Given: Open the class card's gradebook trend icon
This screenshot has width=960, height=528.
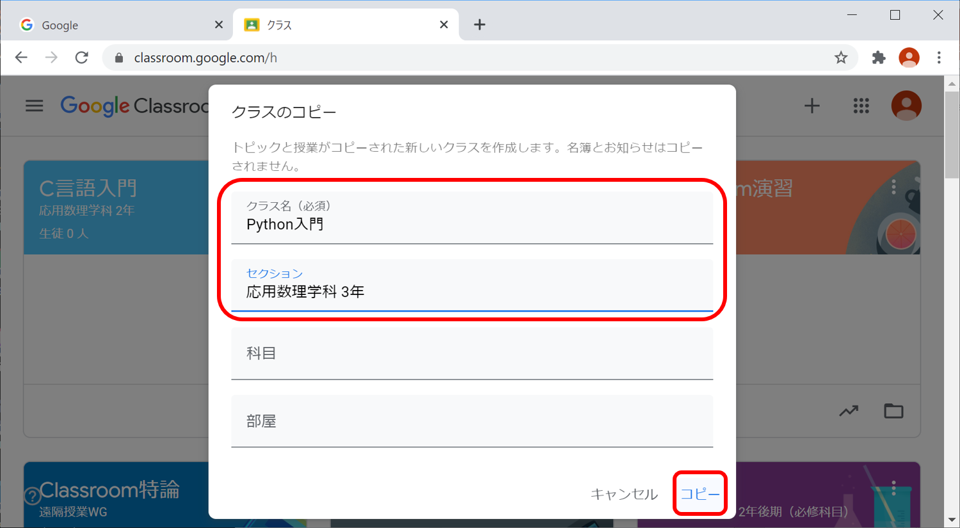Looking at the screenshot, I should click(x=849, y=411).
